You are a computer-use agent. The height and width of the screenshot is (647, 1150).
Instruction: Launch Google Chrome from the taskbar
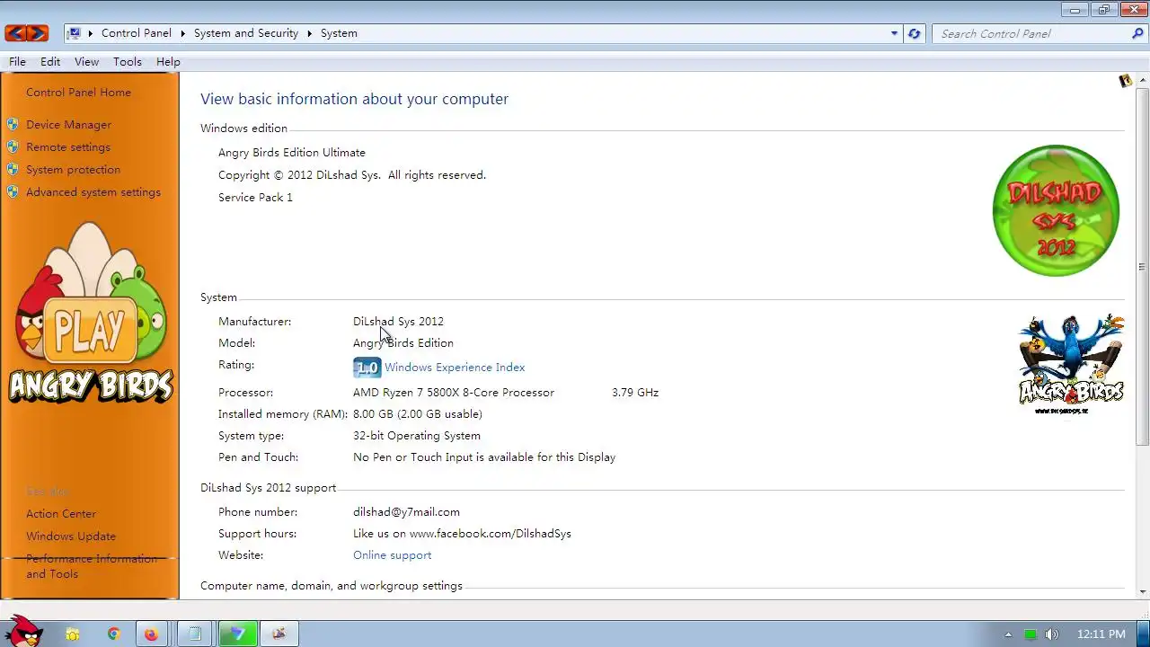click(x=113, y=634)
